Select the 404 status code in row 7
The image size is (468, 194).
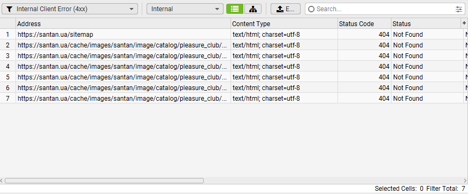(384, 99)
